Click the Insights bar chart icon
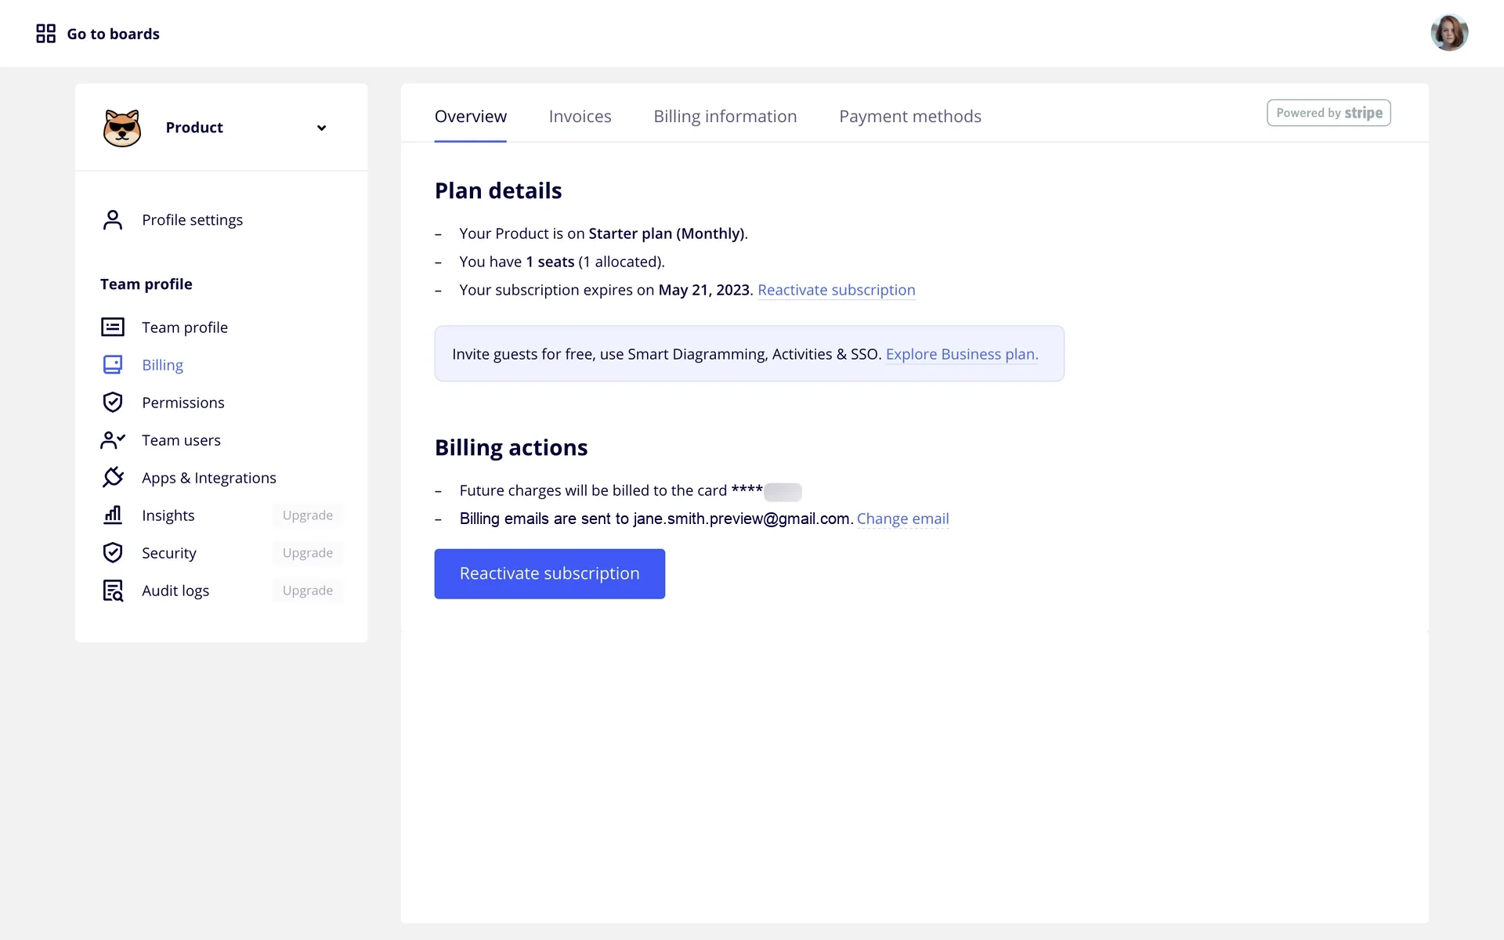 point(113,515)
